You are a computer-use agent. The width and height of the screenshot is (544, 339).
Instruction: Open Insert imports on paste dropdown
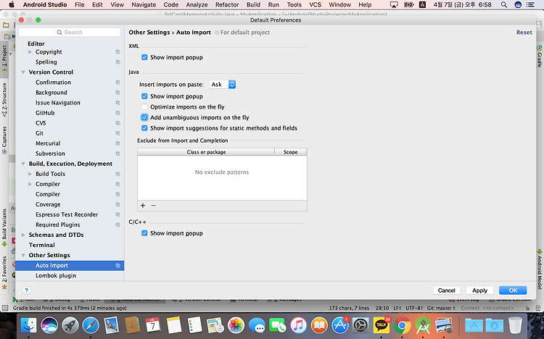[x=223, y=84]
